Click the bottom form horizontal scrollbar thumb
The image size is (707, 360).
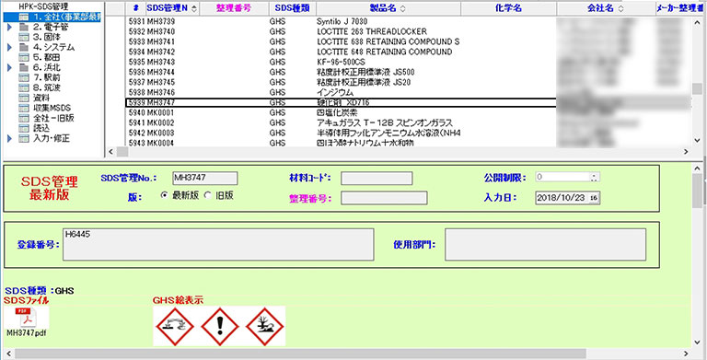300,353
